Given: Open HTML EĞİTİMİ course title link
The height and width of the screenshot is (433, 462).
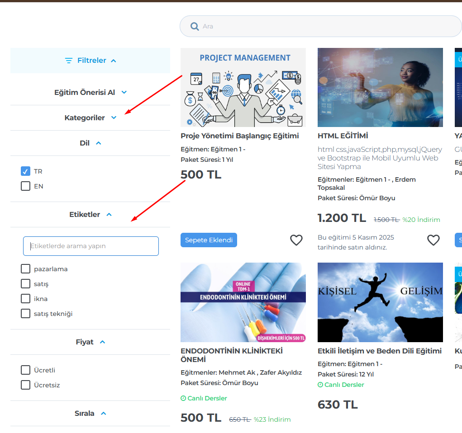Looking at the screenshot, I should pos(343,136).
